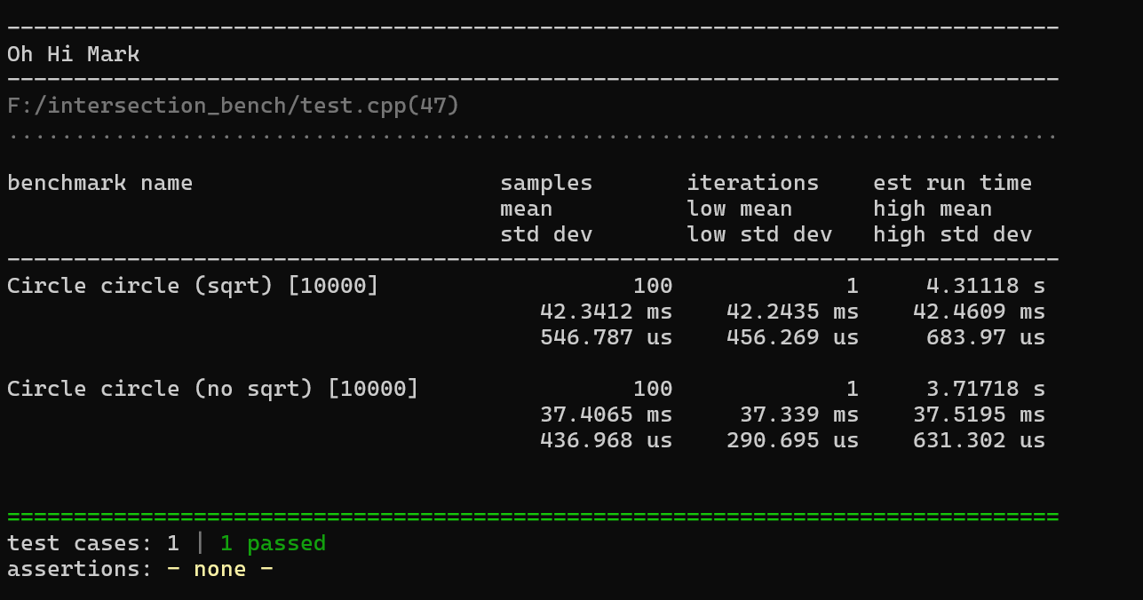This screenshot has height=600, width=1143.
Task: Click the 'iterations' column header
Action: tap(752, 183)
